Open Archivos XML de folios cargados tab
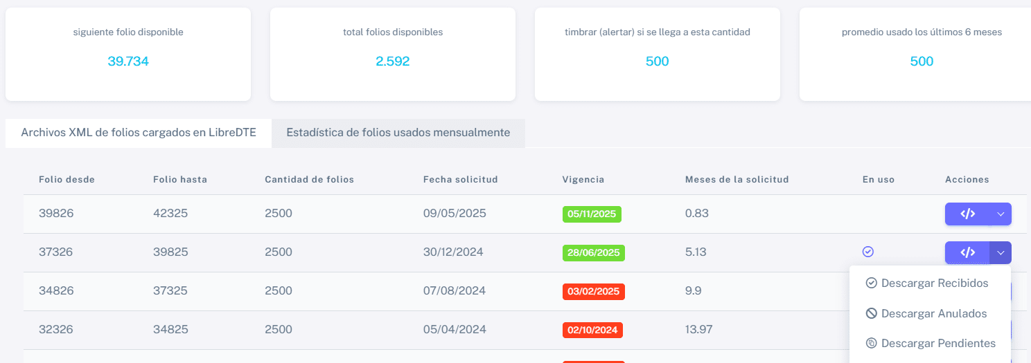 (139, 133)
